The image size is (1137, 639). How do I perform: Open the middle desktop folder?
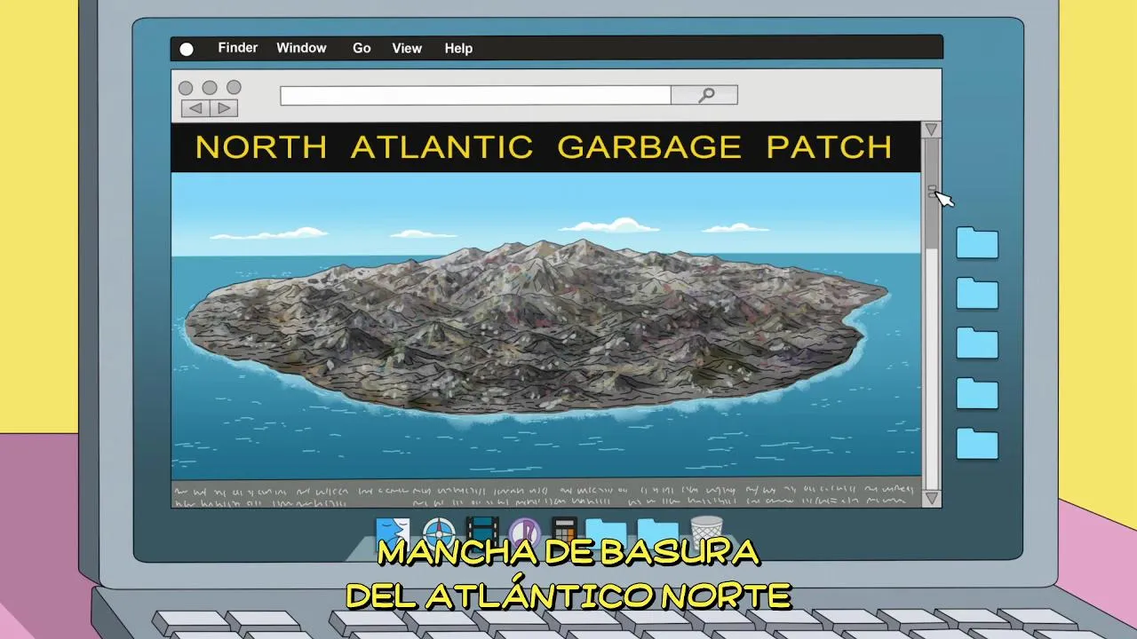click(x=977, y=343)
